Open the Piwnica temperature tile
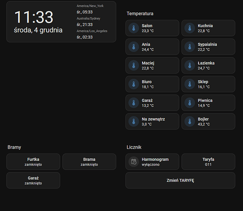This screenshot has height=211, width=243. 208,103
